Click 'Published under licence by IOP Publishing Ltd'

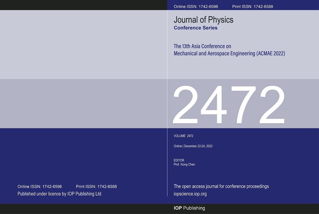pyautogui.click(x=59, y=194)
